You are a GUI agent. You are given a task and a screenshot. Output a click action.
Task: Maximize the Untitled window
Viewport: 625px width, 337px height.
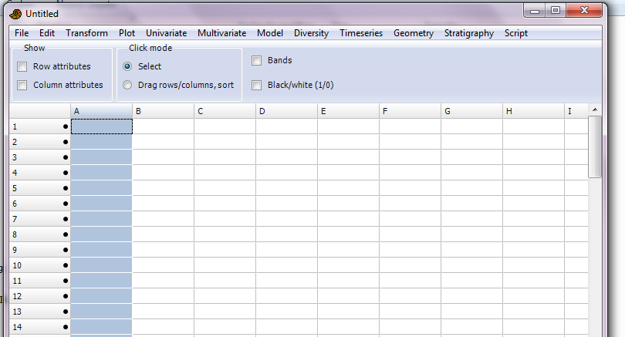556,10
